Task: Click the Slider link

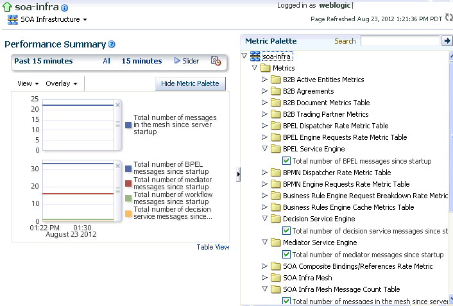Action: pyautogui.click(x=191, y=61)
